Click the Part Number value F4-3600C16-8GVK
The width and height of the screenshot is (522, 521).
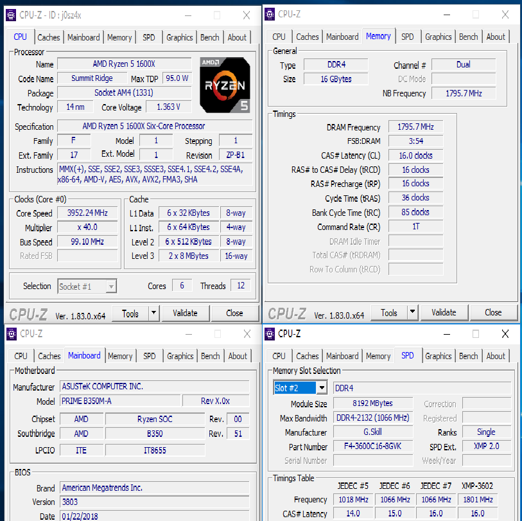(x=373, y=446)
